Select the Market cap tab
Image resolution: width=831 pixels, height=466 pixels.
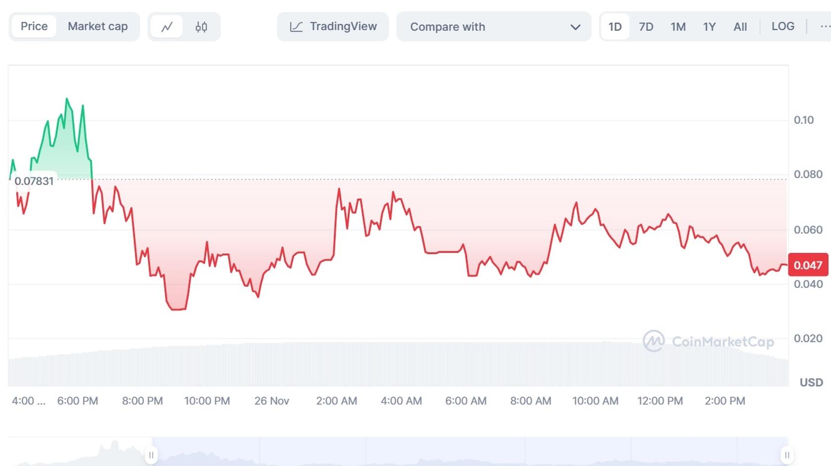pyautogui.click(x=97, y=27)
